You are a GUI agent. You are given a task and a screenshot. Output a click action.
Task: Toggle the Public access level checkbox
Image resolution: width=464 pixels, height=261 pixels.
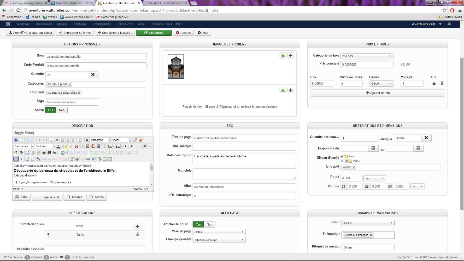[346, 161]
